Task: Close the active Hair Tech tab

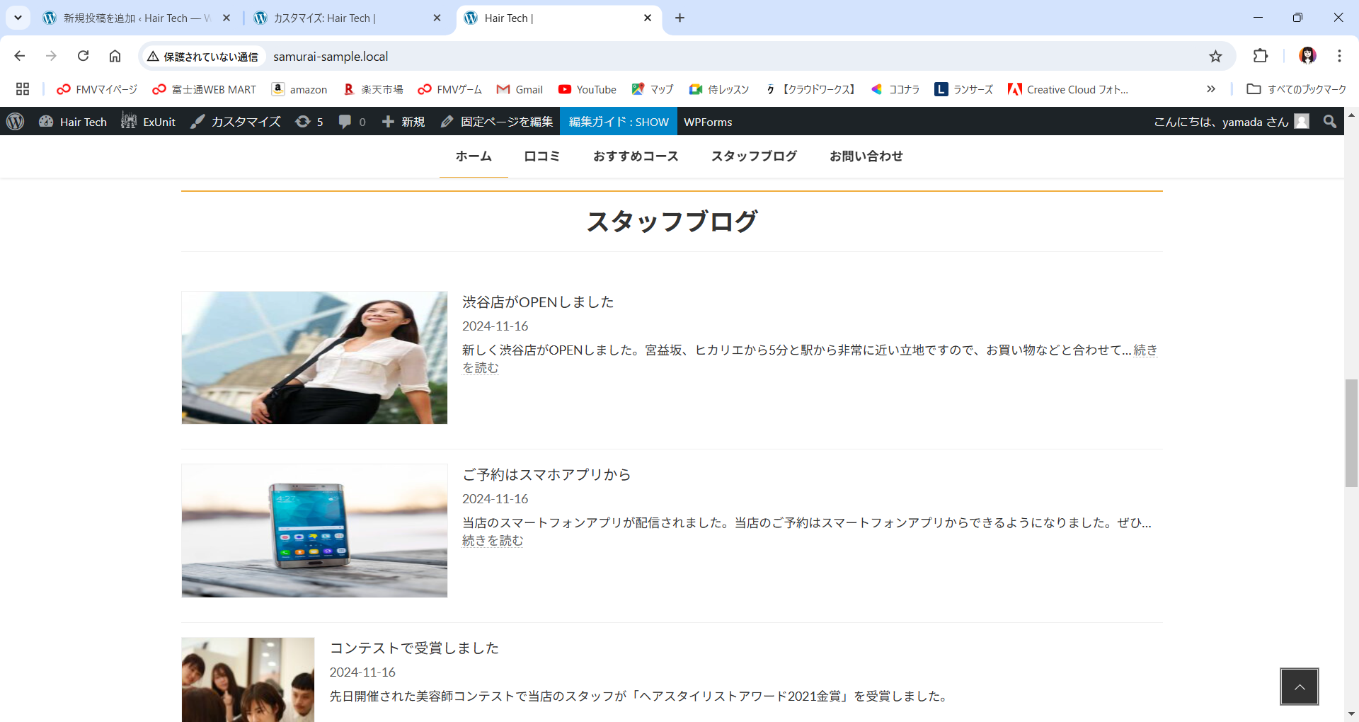Action: click(648, 18)
